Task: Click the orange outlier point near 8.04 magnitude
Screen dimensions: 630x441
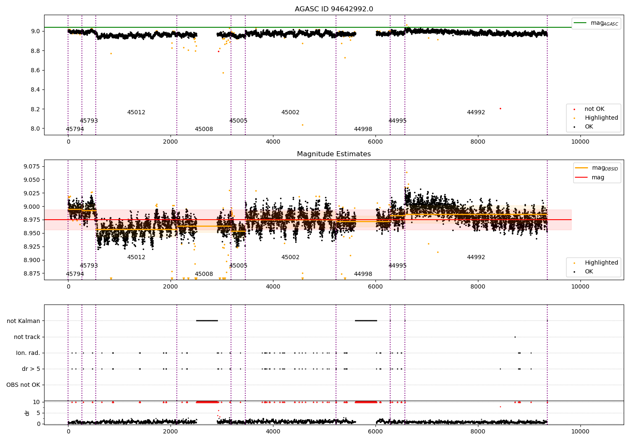Action: point(302,125)
